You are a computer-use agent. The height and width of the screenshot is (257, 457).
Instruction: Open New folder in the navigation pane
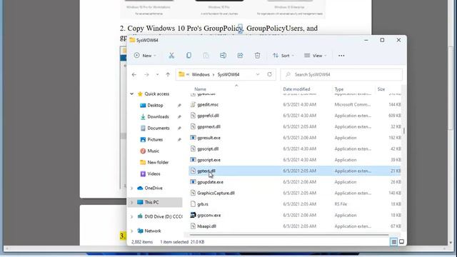click(158, 162)
